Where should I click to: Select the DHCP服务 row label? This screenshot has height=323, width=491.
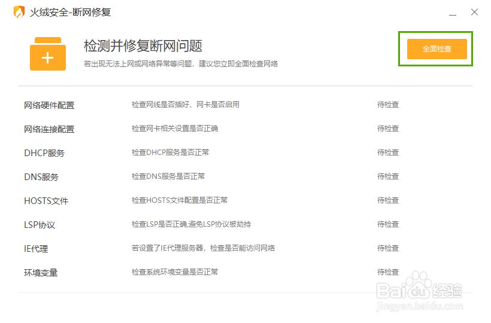coord(44,153)
